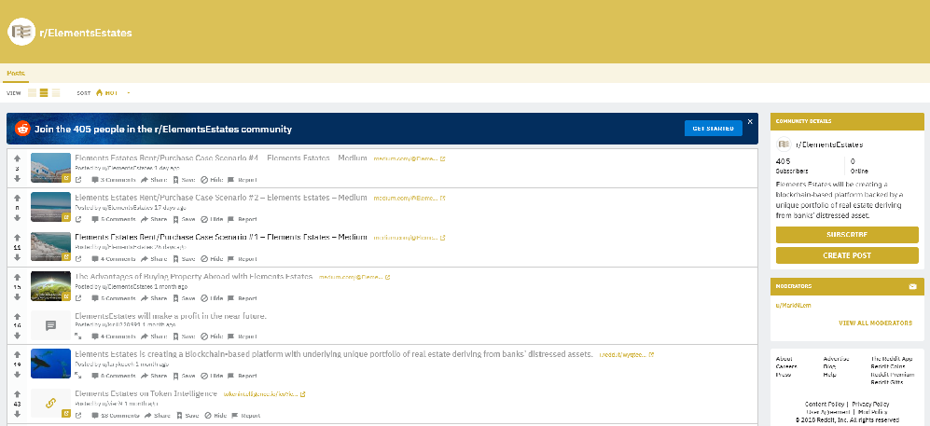Open thumbnail of Case Scenario #2 post

click(x=50, y=207)
